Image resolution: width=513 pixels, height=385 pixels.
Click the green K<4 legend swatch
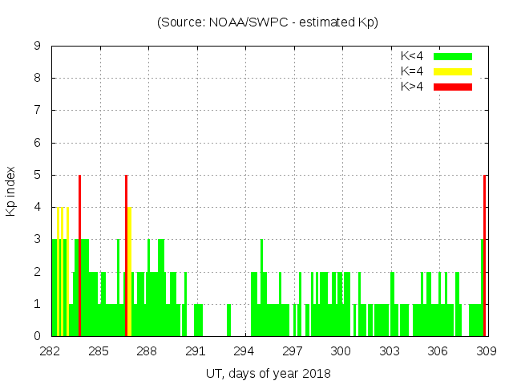453,56
